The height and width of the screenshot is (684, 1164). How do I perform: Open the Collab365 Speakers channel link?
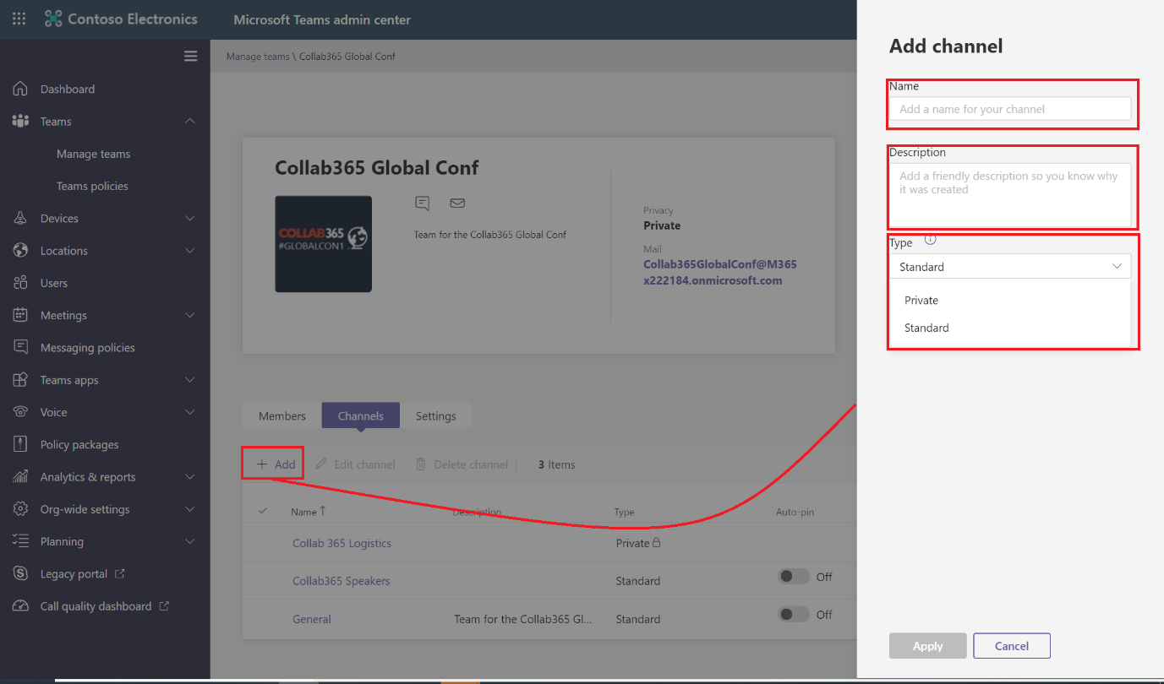[342, 581]
